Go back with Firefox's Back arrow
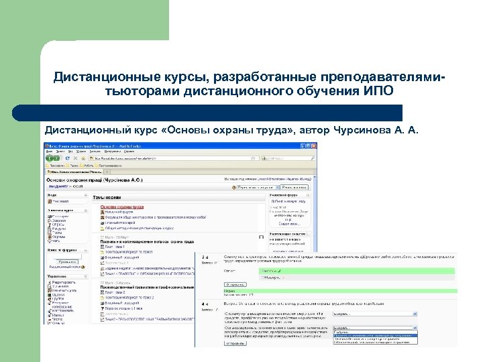Viewport: 483px width, 362px height. click(50, 158)
